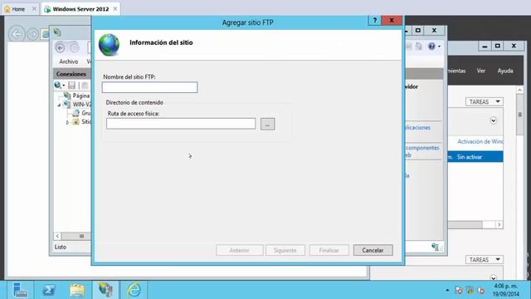The image size is (531, 299).
Task: Click Conexiones pane scroll left arrow
Action: click(x=57, y=236)
